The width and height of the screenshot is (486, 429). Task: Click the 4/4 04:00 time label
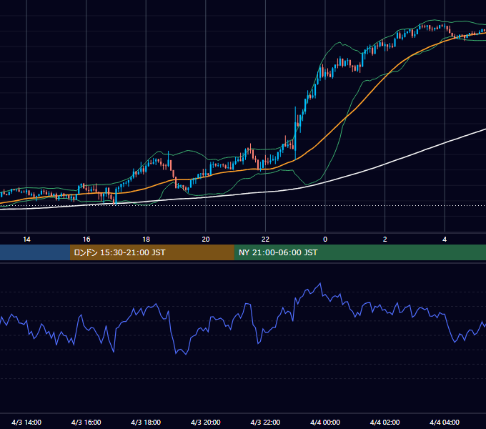(445, 422)
